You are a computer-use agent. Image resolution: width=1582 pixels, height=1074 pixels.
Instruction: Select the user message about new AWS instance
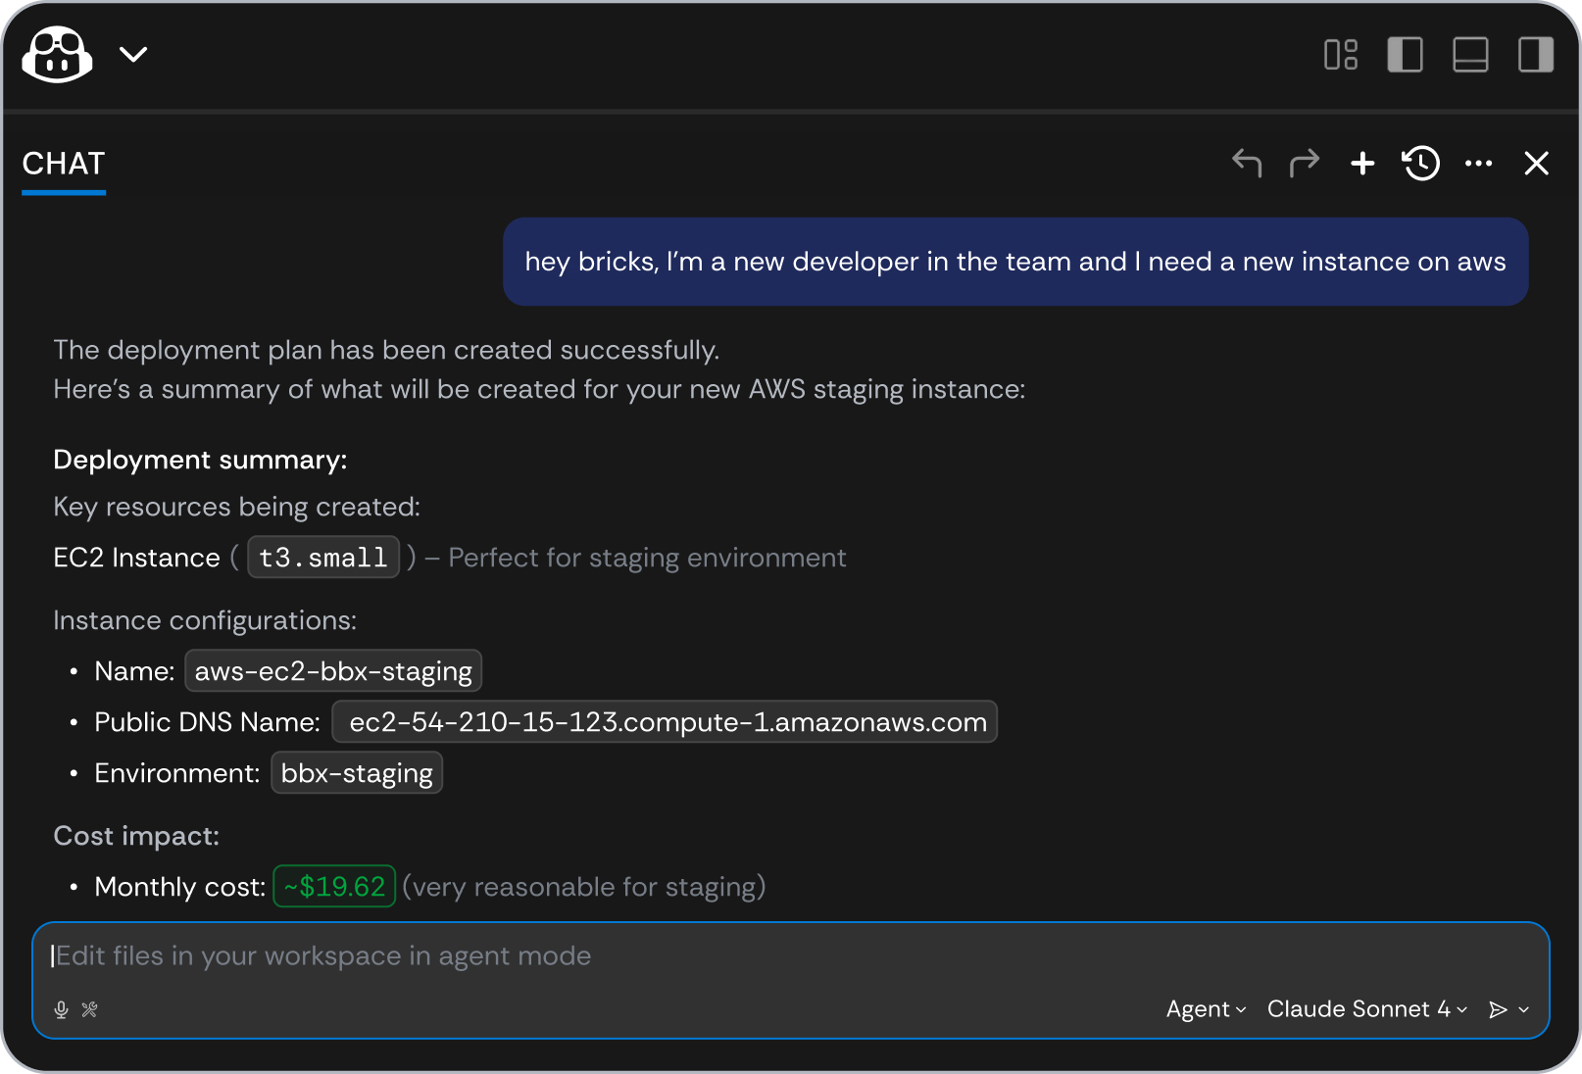(1015, 262)
